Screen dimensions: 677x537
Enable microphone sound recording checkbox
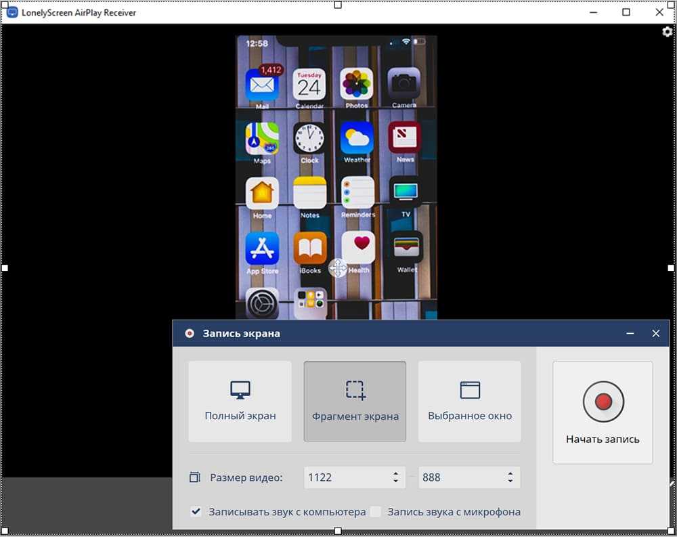pos(376,512)
